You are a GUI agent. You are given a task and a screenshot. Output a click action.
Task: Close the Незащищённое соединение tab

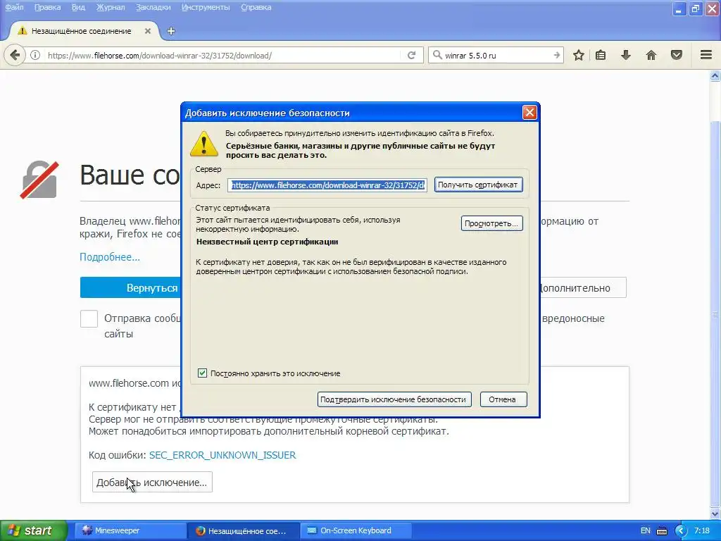coord(148,31)
